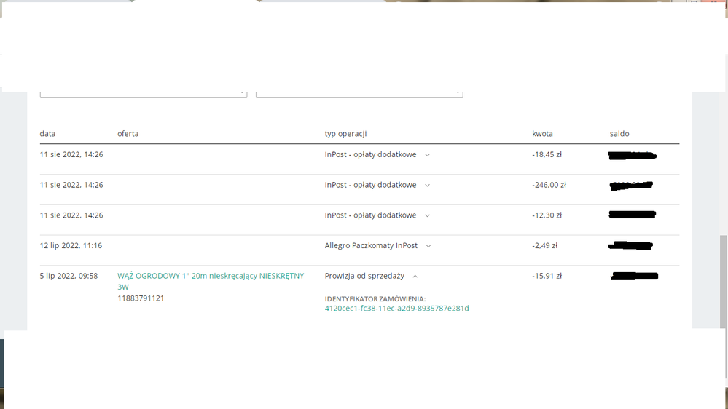728x409 pixels.
Task: Expand the InPost row with amount -246,00 zł
Action: click(x=427, y=186)
